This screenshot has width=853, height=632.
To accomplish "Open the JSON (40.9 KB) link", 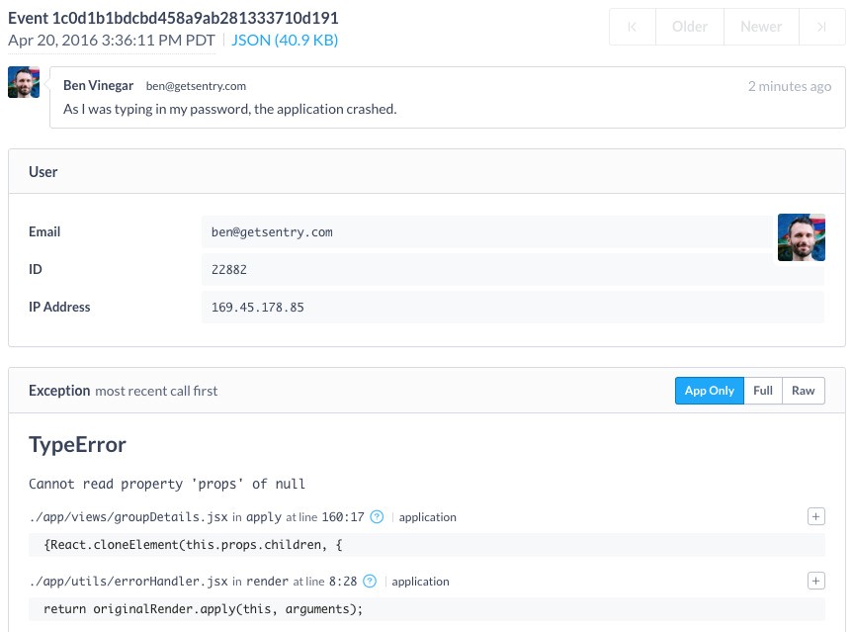I will point(285,41).
